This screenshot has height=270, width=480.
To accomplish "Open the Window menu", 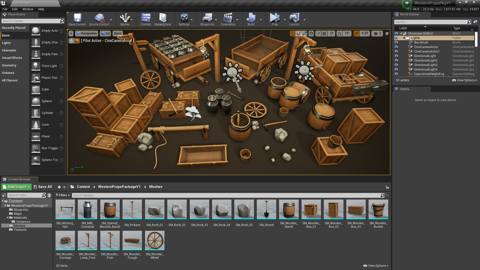I will [28, 9].
